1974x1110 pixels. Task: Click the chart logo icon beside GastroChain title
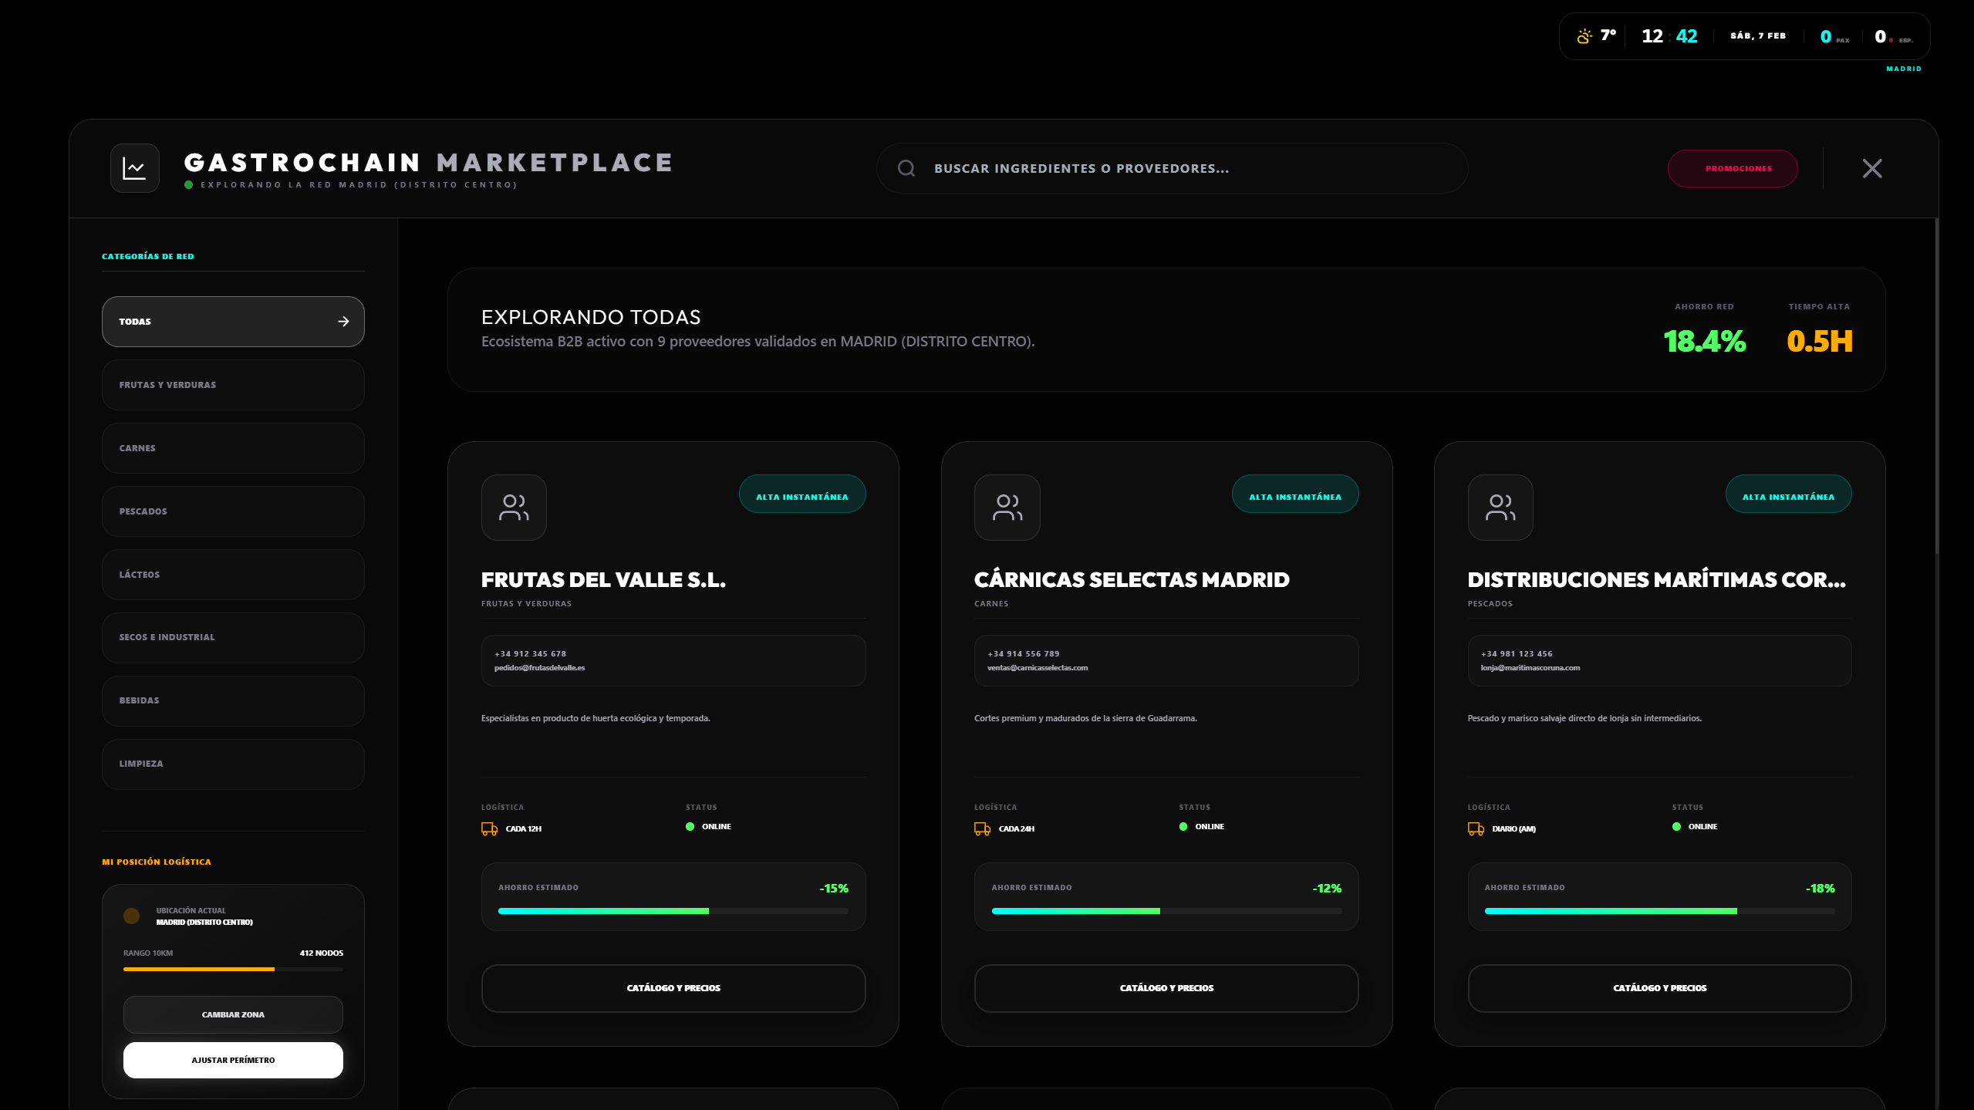click(134, 168)
